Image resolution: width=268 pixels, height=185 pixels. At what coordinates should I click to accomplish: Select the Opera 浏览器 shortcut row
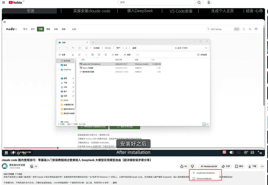point(120,68)
